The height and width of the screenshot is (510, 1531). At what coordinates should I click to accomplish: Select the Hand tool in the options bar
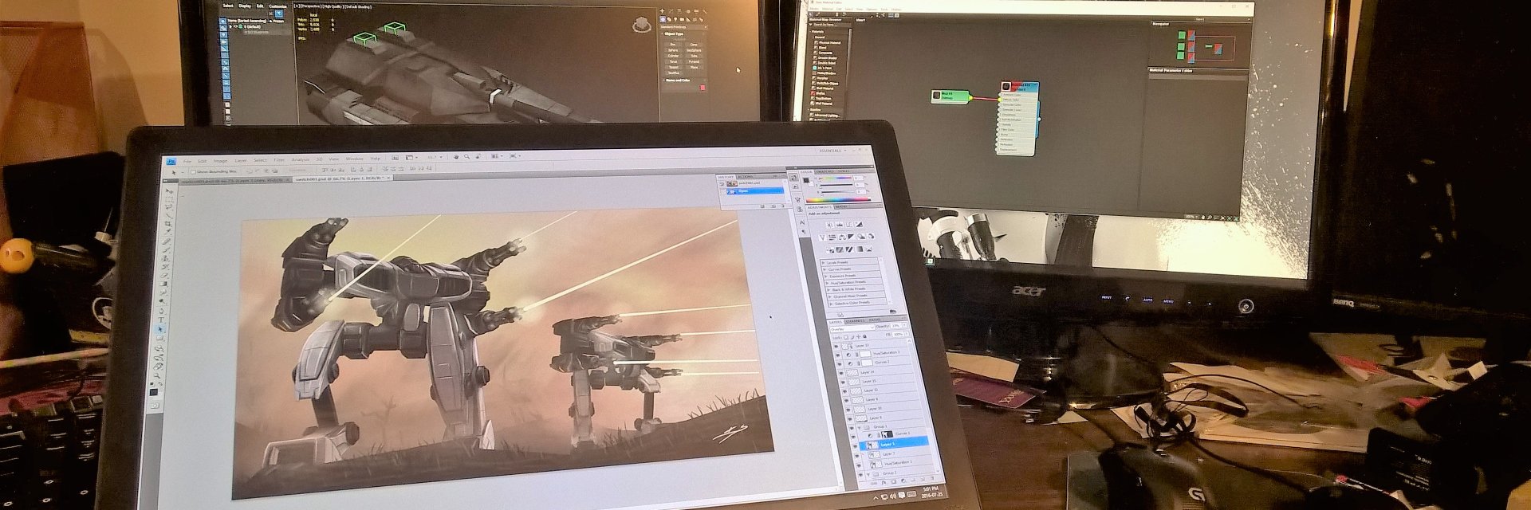(x=456, y=157)
